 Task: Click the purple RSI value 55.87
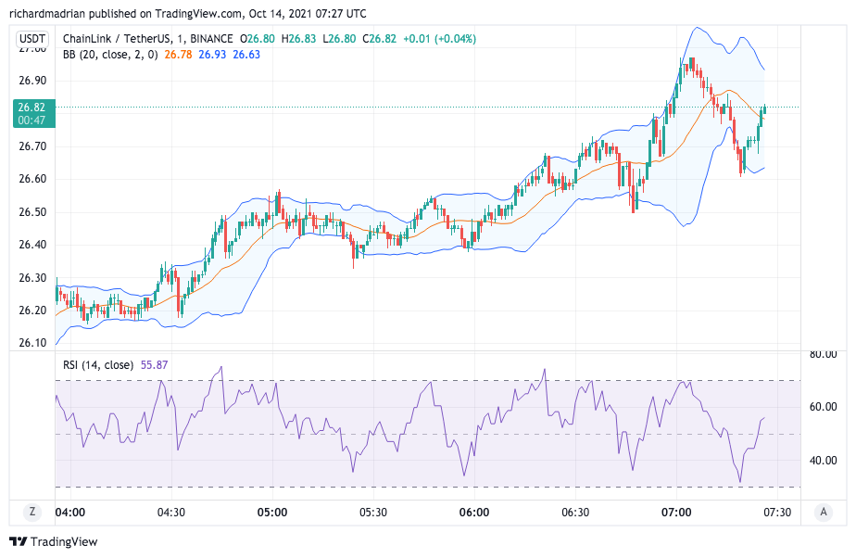(x=154, y=365)
